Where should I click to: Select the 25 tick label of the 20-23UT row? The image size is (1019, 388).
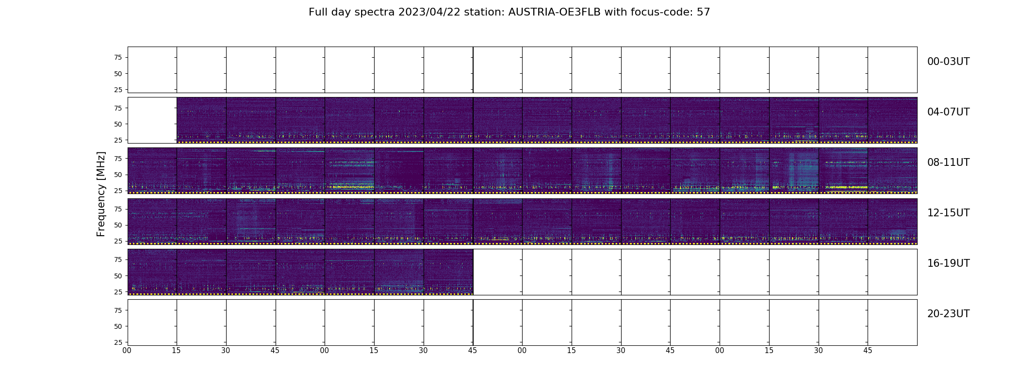pyautogui.click(x=118, y=342)
